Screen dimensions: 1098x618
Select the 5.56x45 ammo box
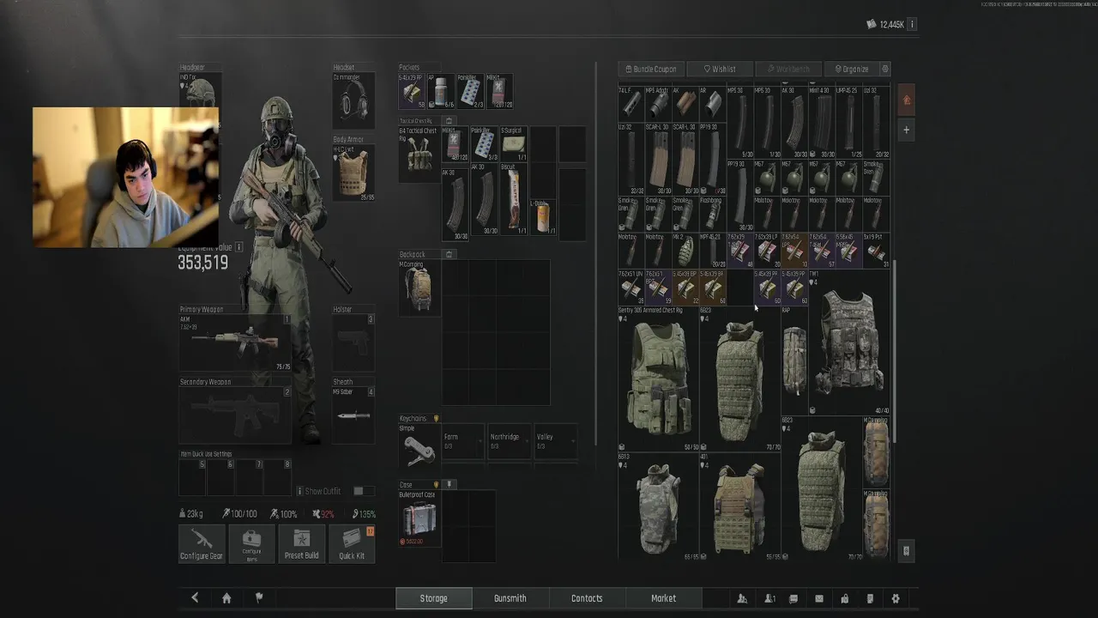click(848, 249)
